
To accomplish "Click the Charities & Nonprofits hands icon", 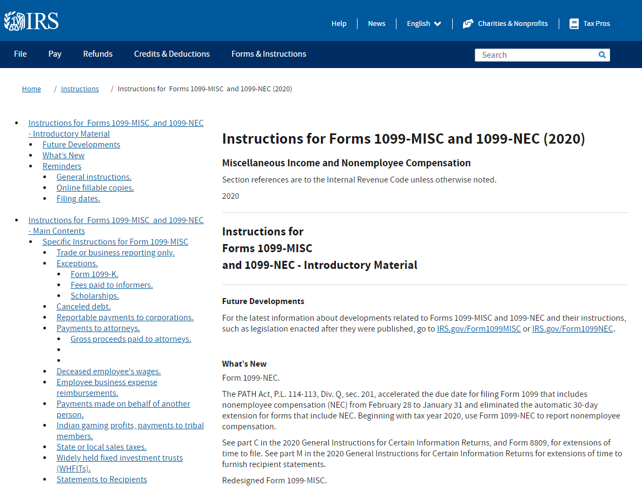I will tap(468, 24).
